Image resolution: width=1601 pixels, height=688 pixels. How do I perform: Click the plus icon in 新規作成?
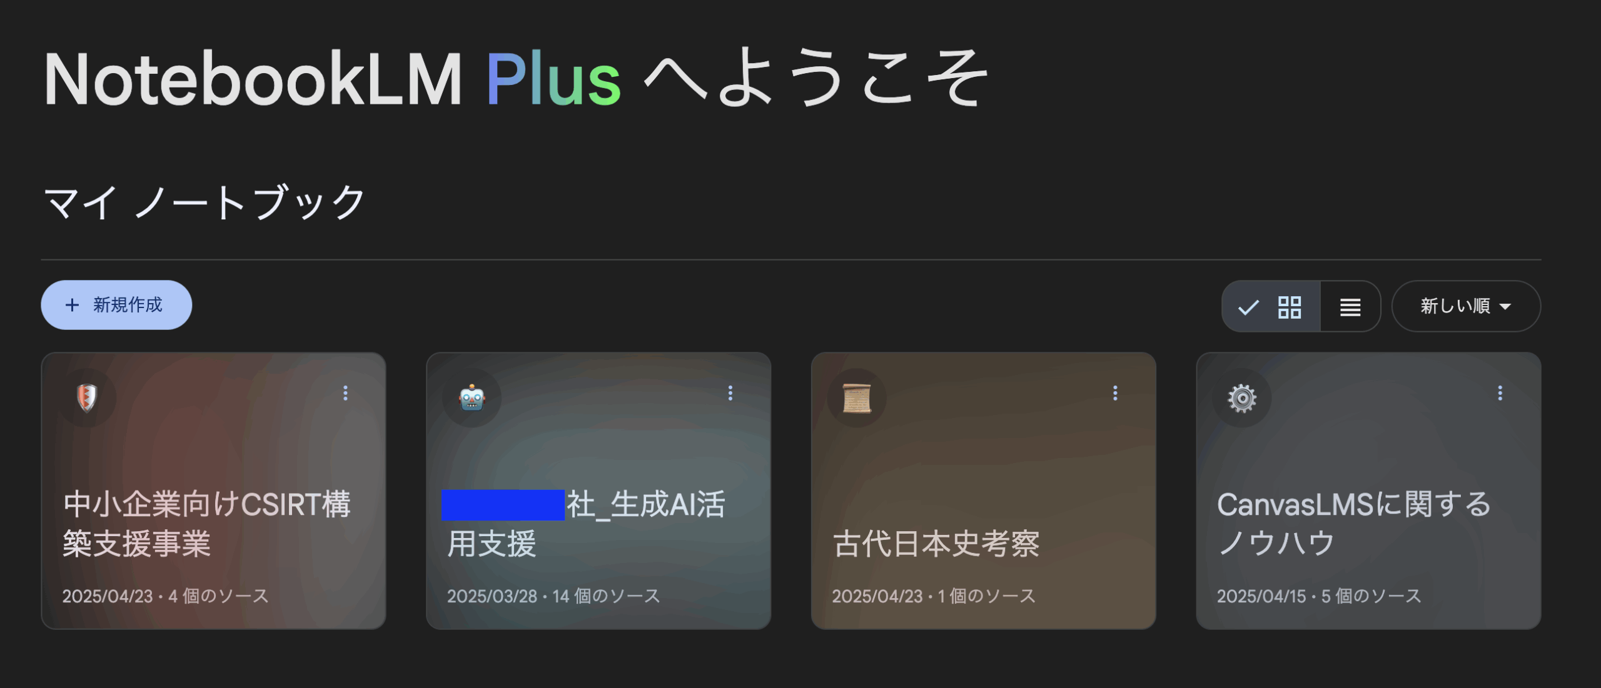pos(72,305)
